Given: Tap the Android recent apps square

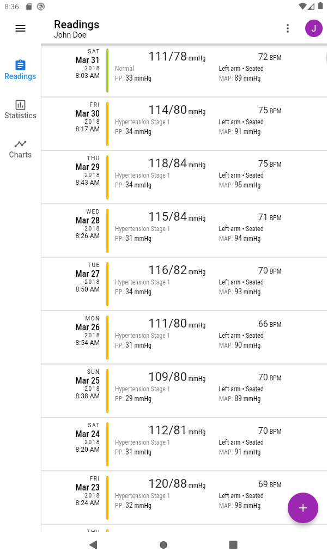Looking at the screenshot, I should [233, 544].
